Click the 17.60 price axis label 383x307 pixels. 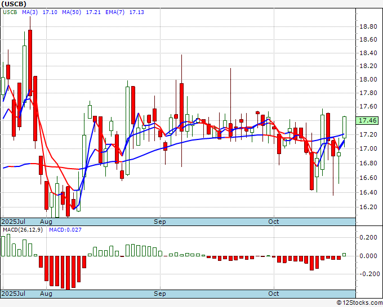click(368, 107)
